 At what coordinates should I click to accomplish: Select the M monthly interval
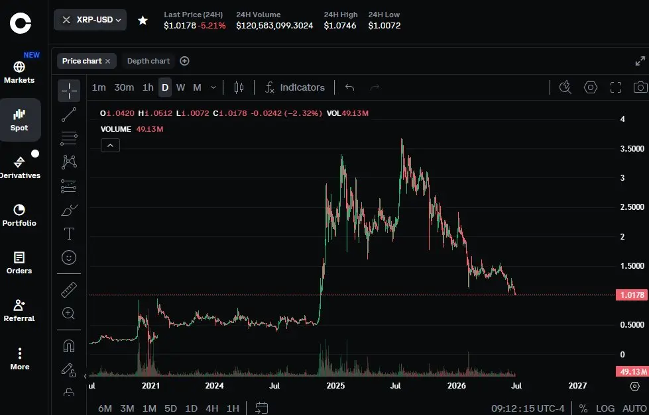click(197, 87)
